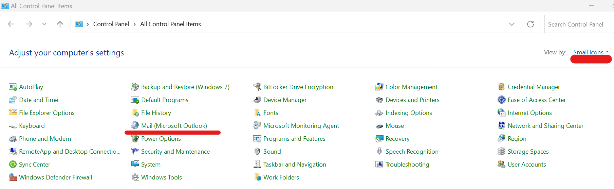Click the Date and Time icon
Image resolution: width=614 pixels, height=189 pixels.
click(x=13, y=100)
